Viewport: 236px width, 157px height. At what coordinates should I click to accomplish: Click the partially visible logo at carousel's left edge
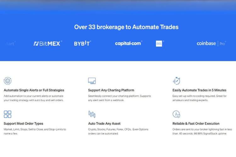10,43
